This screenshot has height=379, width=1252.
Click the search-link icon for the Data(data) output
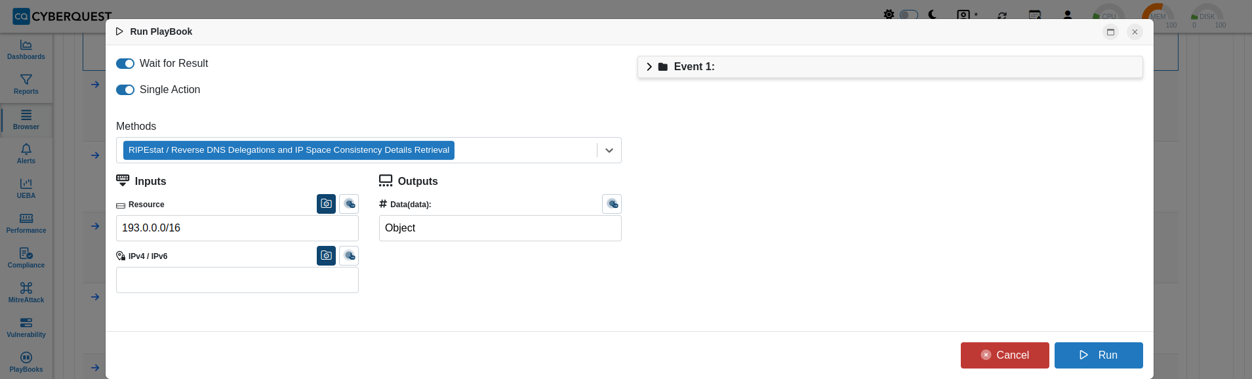tap(612, 204)
